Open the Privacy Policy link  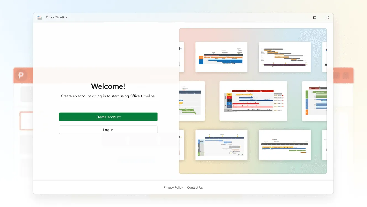tap(173, 187)
